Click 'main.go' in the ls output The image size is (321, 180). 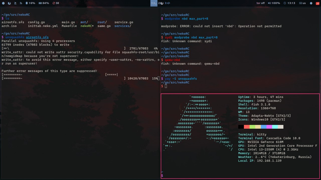[x=68, y=22]
